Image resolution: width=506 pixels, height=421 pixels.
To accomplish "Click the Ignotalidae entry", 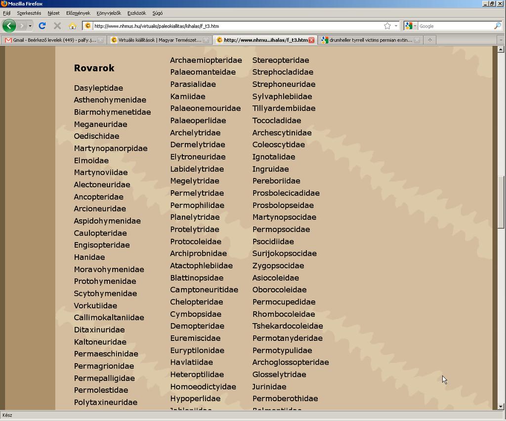I will 274,157.
